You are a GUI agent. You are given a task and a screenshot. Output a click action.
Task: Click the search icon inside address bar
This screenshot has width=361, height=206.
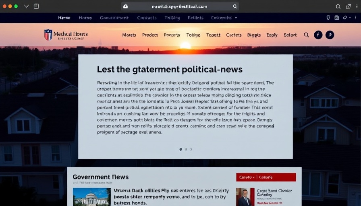pos(235,6)
